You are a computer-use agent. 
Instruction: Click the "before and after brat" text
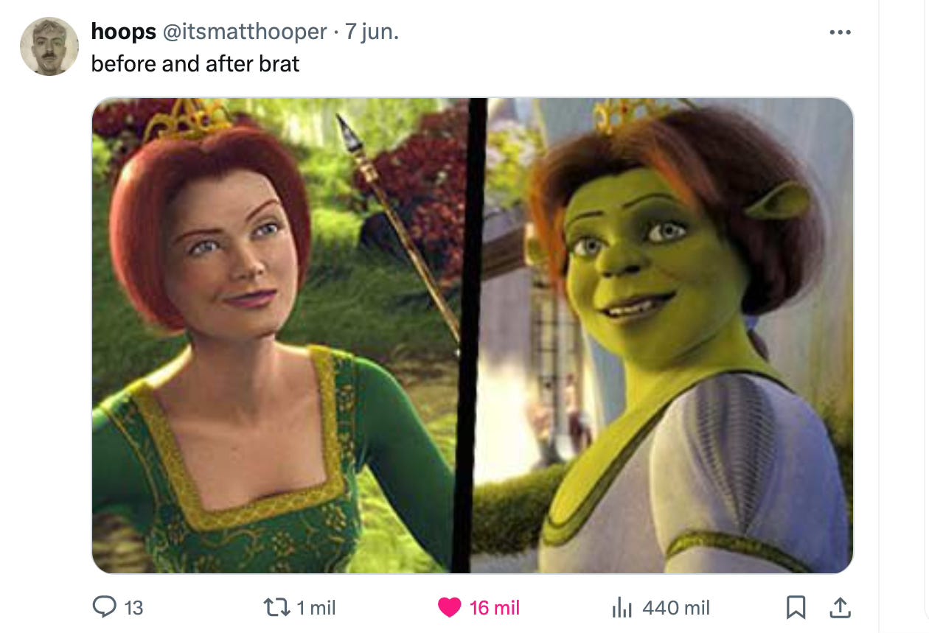point(195,64)
